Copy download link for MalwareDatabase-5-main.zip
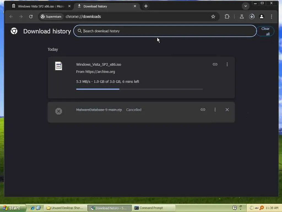This screenshot has width=282, height=212. point(203,110)
